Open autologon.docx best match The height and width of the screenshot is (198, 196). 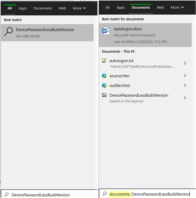(145, 35)
